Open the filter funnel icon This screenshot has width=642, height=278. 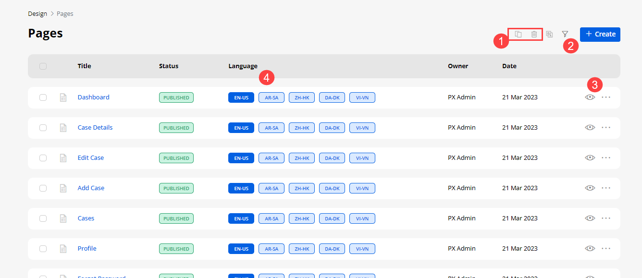click(x=565, y=34)
